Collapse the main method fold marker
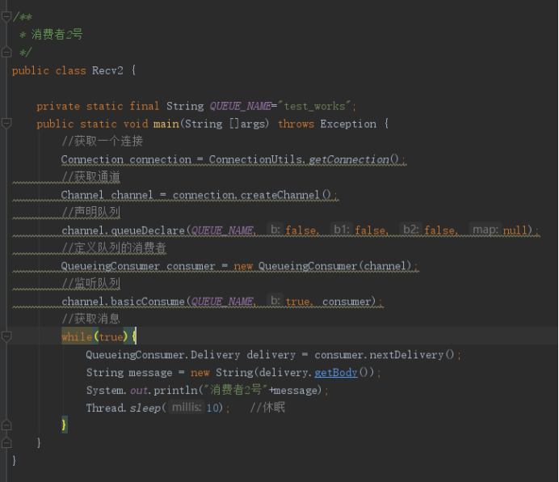This screenshot has width=559, height=482. 6,123
